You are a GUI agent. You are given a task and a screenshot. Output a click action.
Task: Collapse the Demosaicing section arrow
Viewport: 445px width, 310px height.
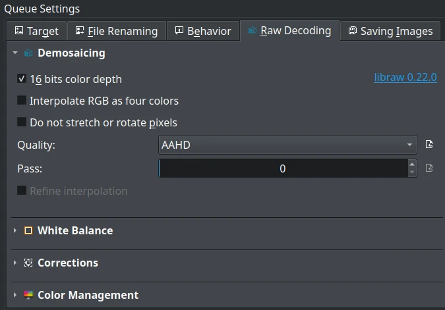click(15, 53)
